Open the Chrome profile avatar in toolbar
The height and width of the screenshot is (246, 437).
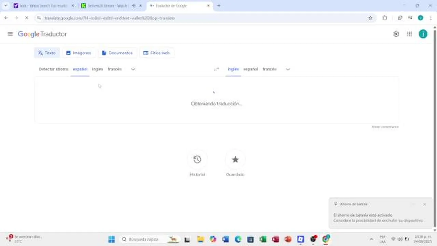pos(420,18)
